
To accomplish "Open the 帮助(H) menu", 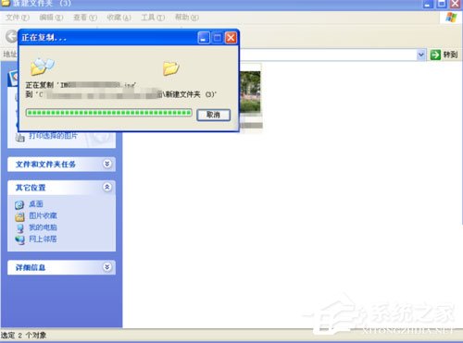I will (x=187, y=18).
